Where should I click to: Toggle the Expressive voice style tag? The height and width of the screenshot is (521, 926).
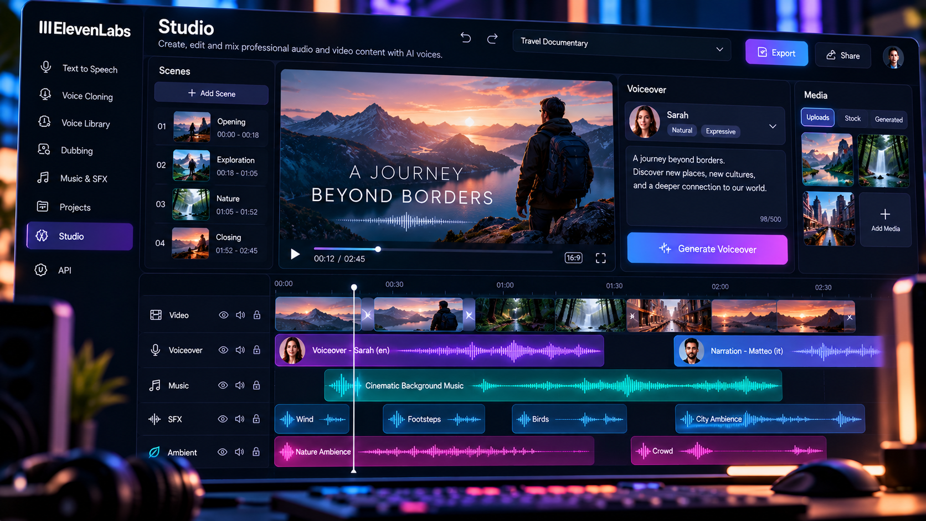pyautogui.click(x=721, y=131)
